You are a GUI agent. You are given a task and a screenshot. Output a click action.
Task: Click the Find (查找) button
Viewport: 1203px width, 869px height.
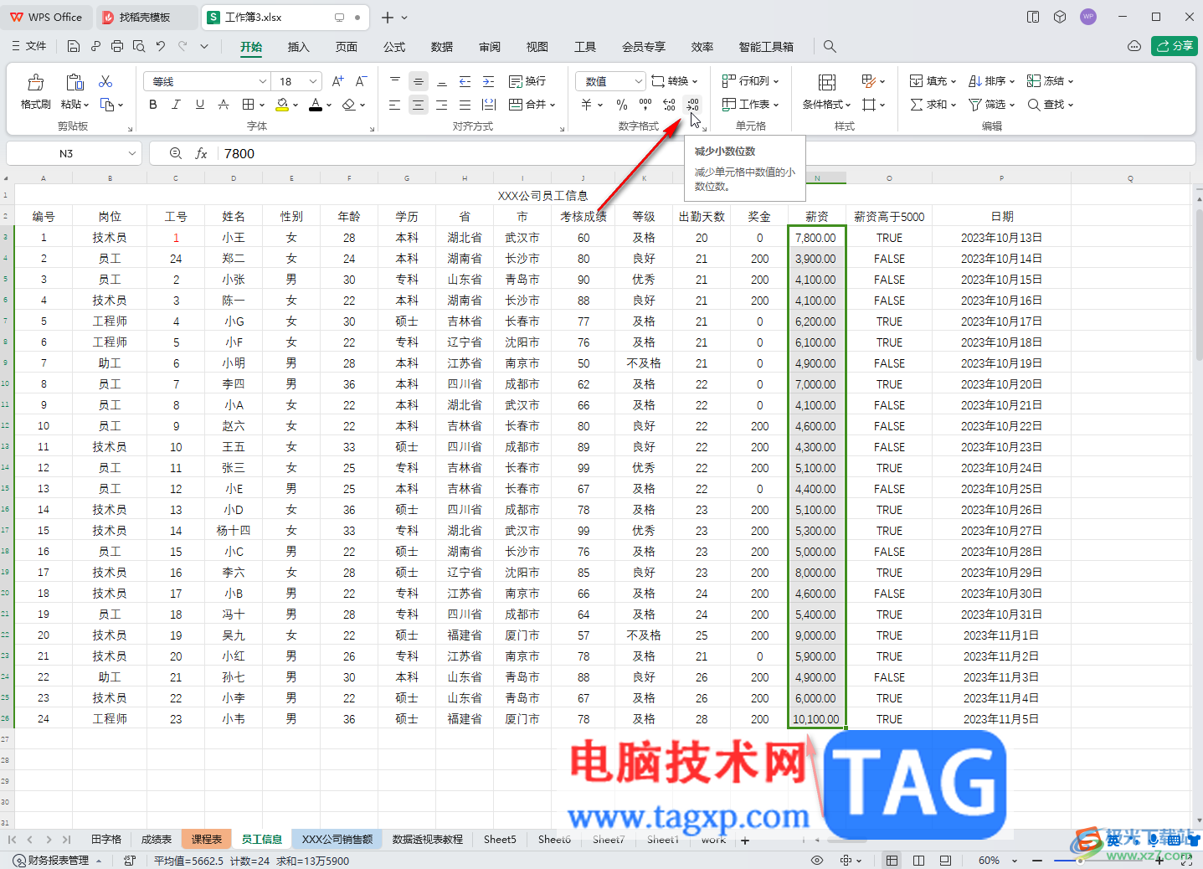pyautogui.click(x=1050, y=105)
